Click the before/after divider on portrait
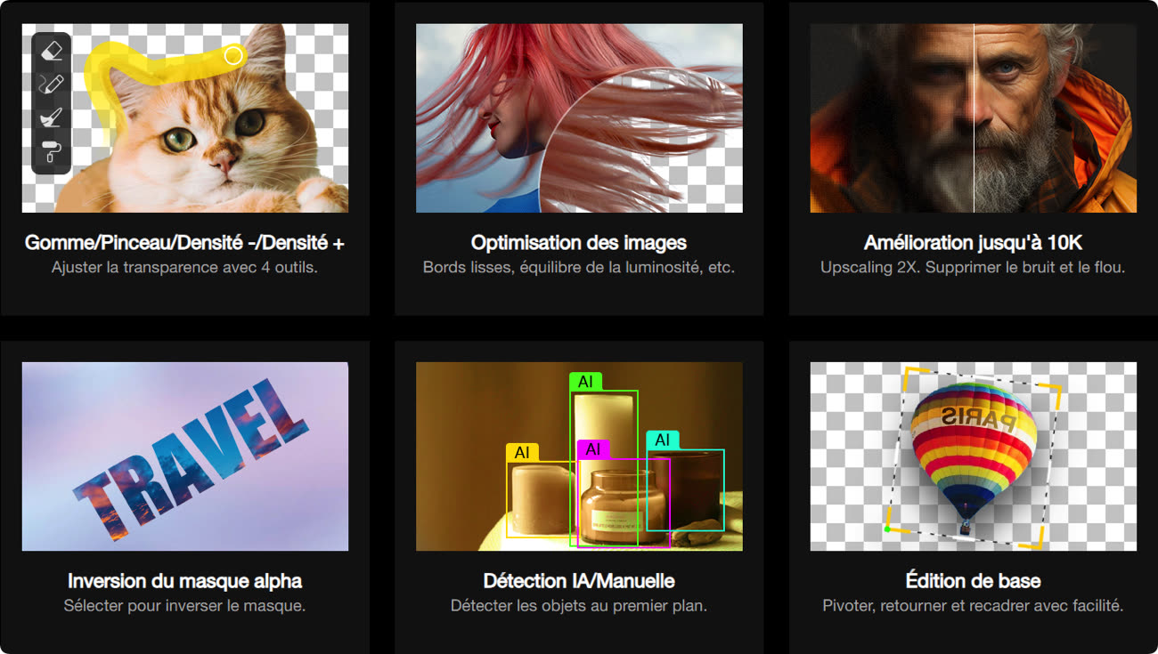Image resolution: width=1158 pixels, height=654 pixels. click(974, 118)
